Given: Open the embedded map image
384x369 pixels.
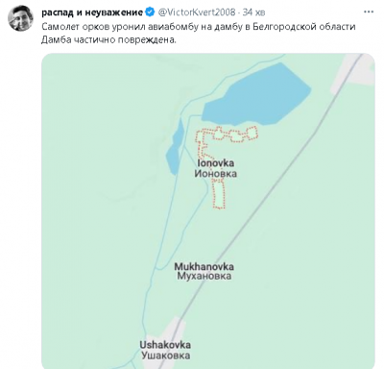Looking at the screenshot, I should tap(208, 211).
